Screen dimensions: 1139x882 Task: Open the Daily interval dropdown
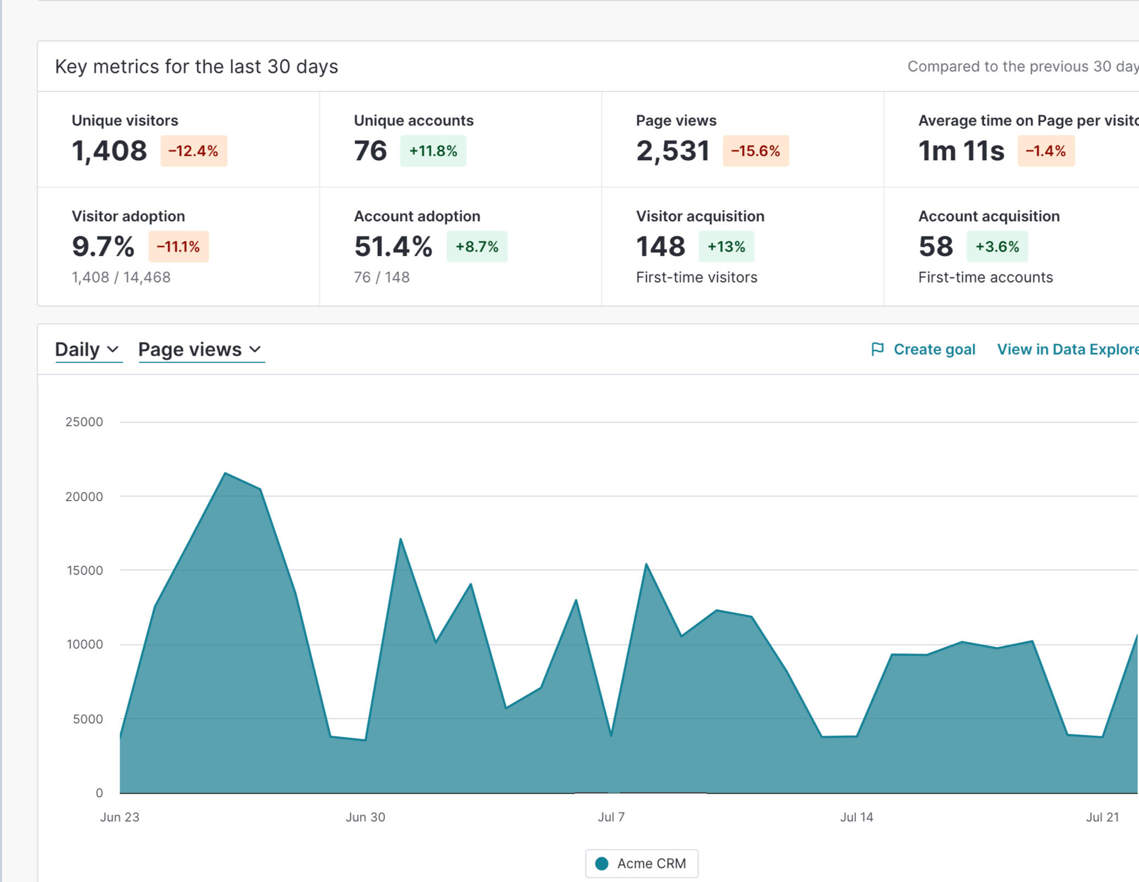pyautogui.click(x=88, y=350)
